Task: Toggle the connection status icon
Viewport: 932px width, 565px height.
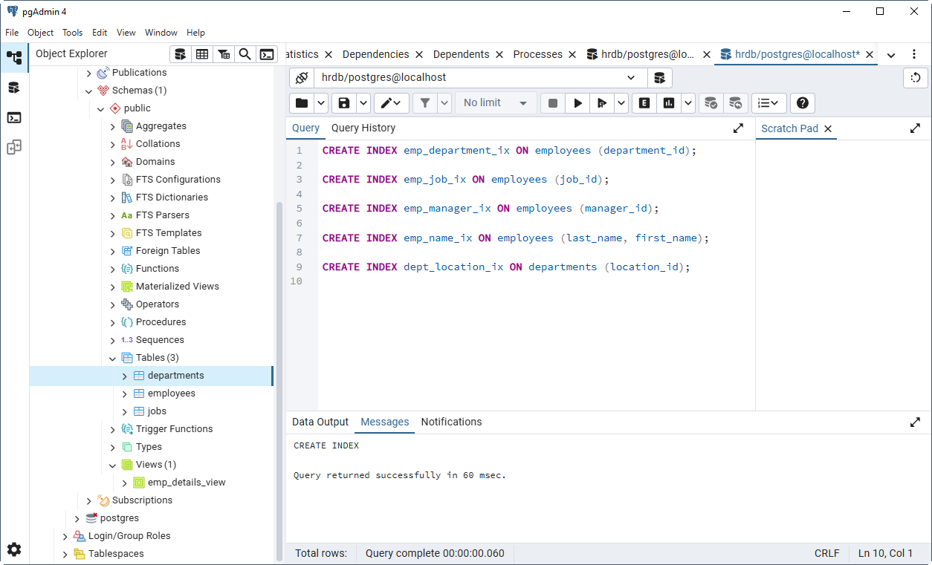Action: click(x=302, y=78)
